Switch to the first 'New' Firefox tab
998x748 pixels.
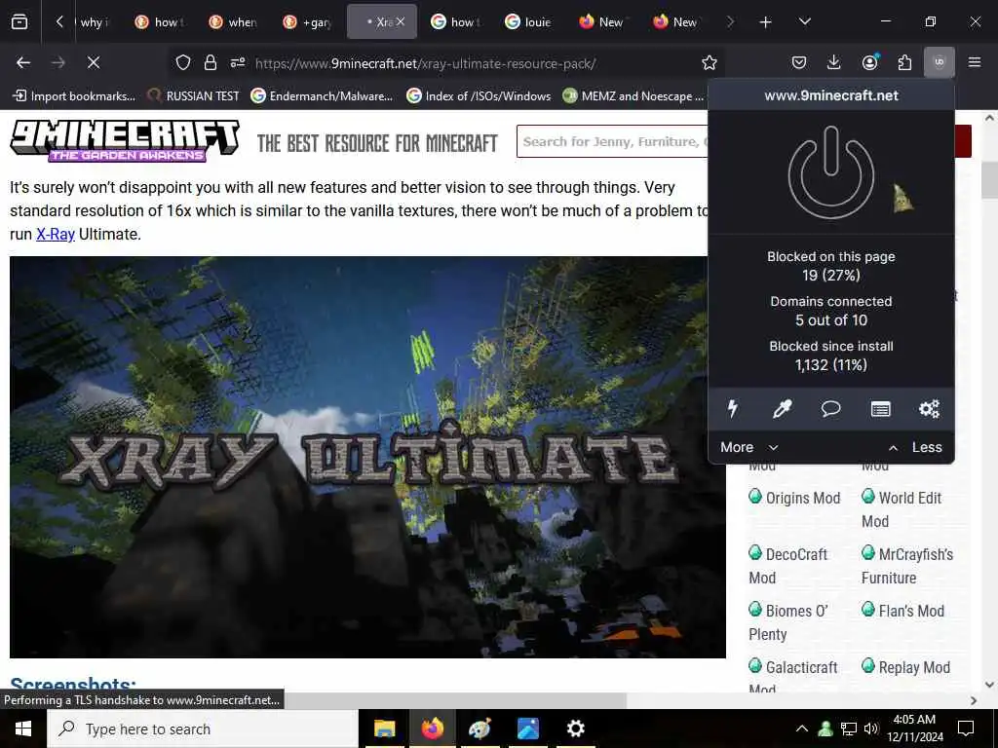pyautogui.click(x=602, y=21)
